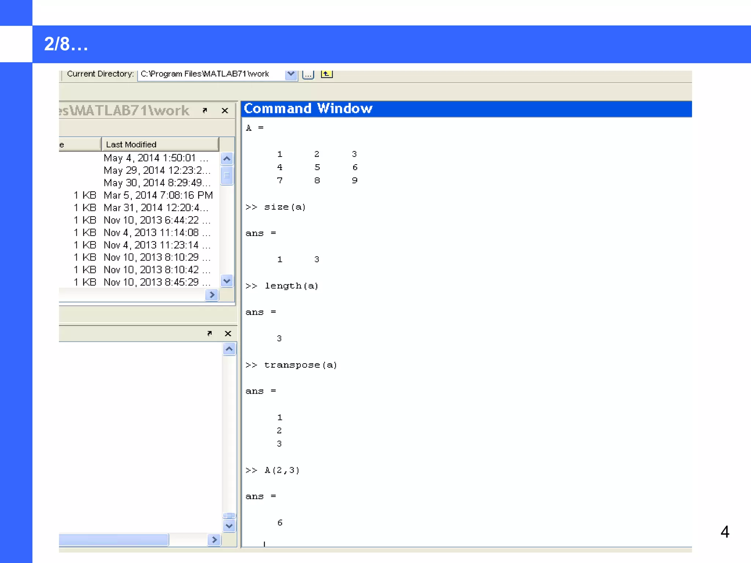Close the lower left panel
751x563 pixels.
228,333
